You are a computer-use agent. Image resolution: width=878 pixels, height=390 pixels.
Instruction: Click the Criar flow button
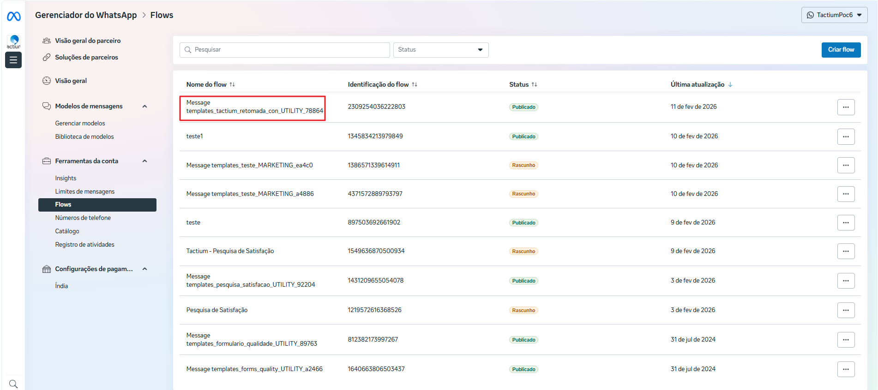click(x=841, y=50)
